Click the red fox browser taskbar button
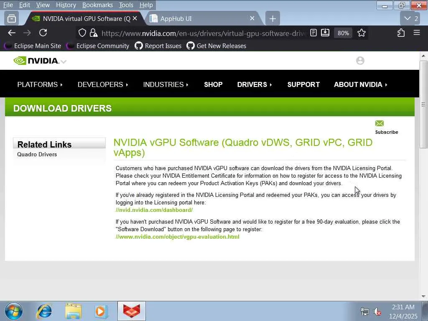428x321 pixels. click(132, 311)
